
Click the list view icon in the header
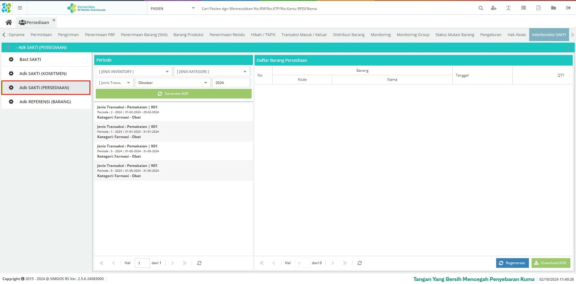point(523,8)
